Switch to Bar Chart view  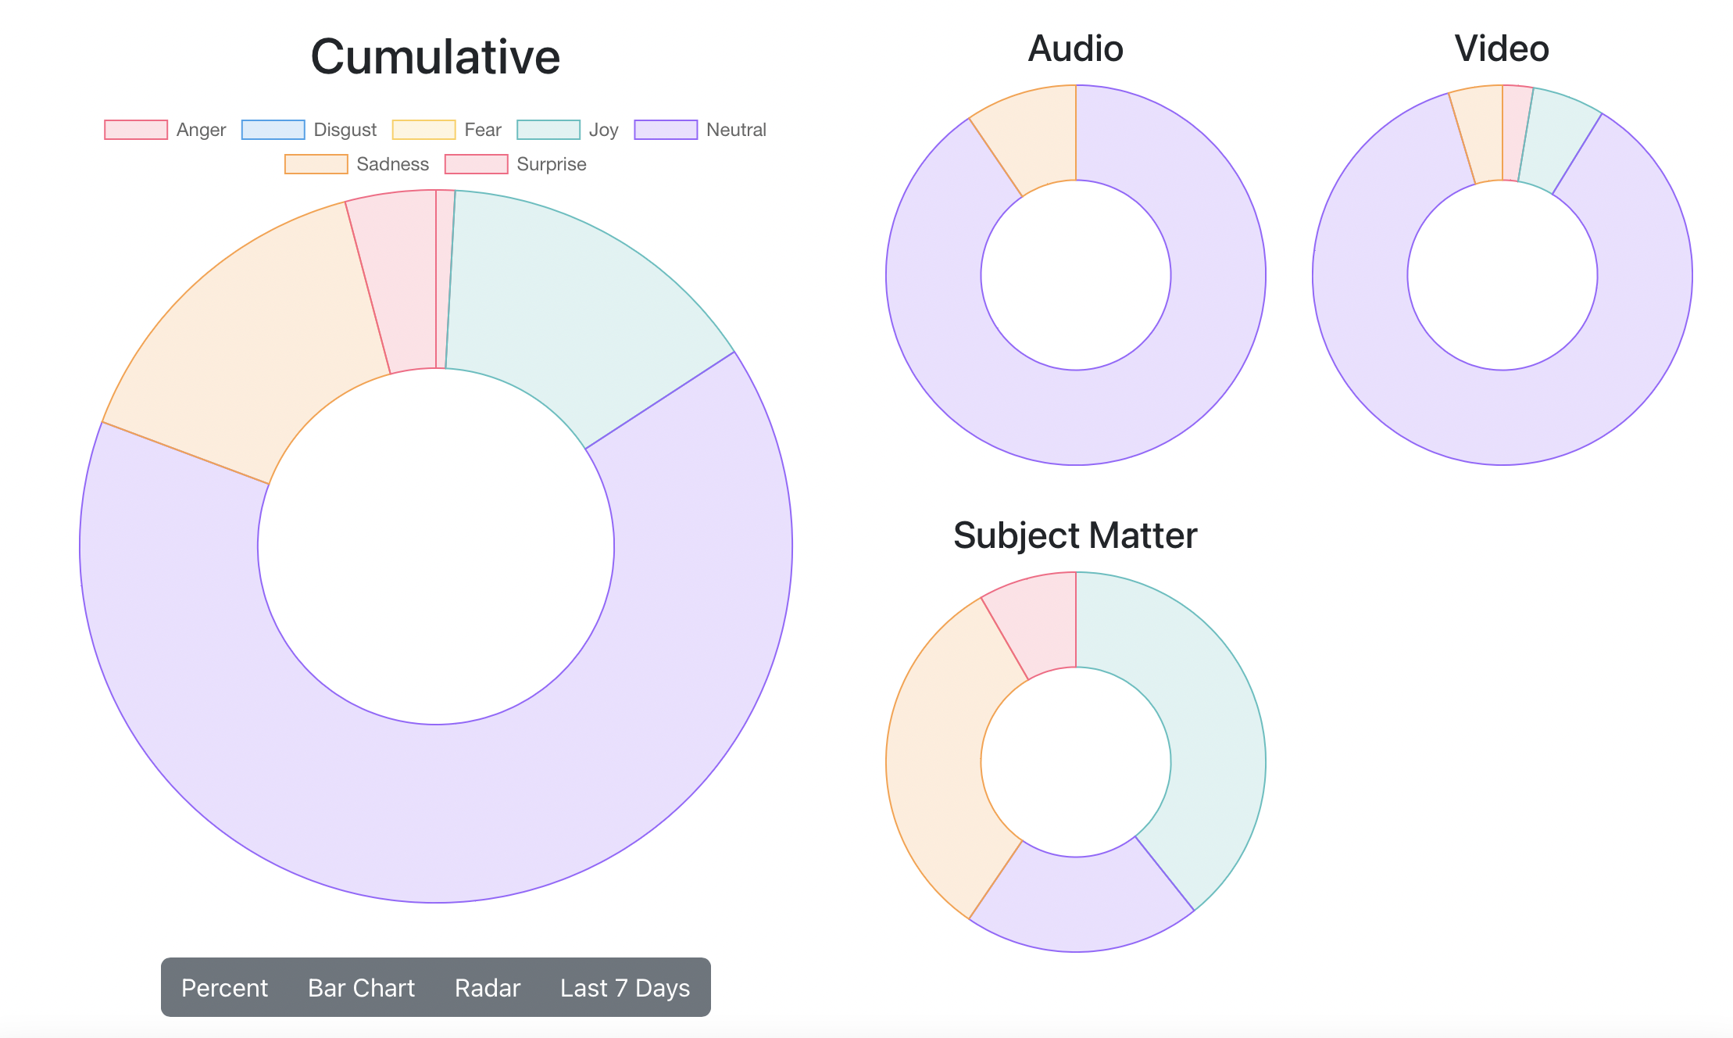[x=361, y=988]
